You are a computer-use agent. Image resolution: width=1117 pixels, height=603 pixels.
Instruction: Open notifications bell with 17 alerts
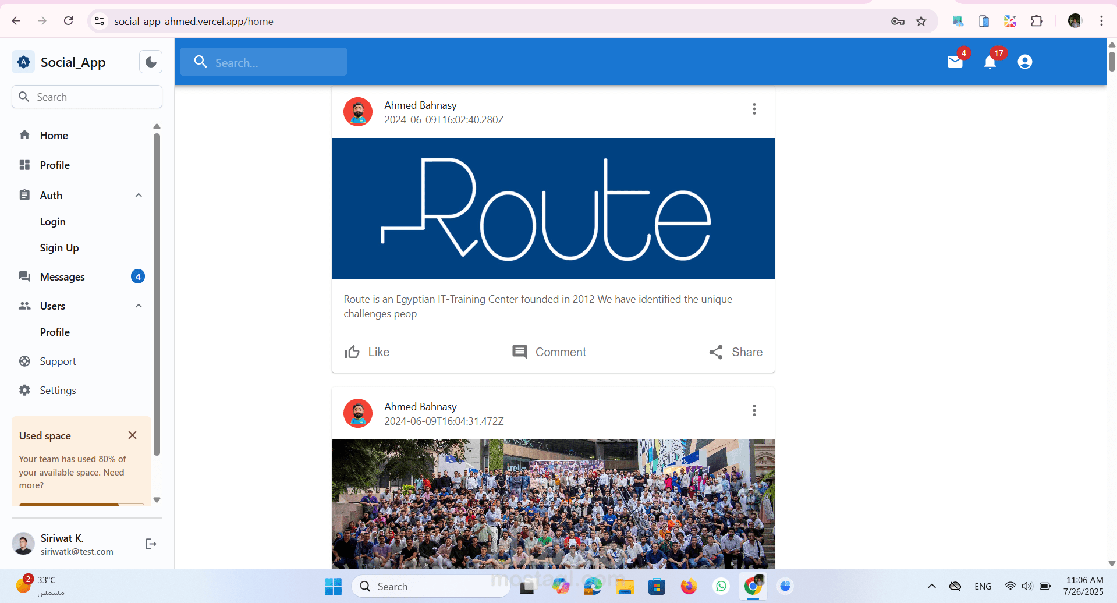pyautogui.click(x=990, y=62)
